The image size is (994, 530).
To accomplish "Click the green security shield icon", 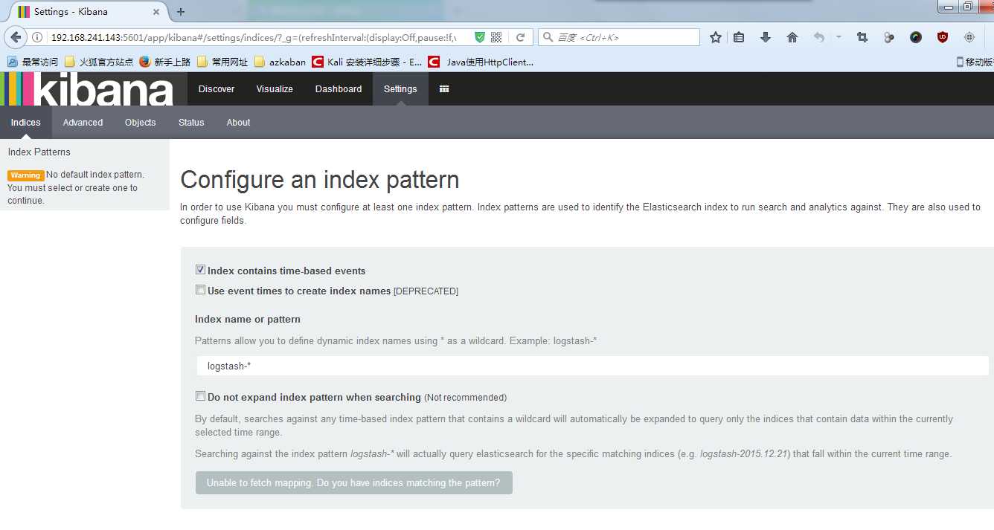I will [x=480, y=37].
